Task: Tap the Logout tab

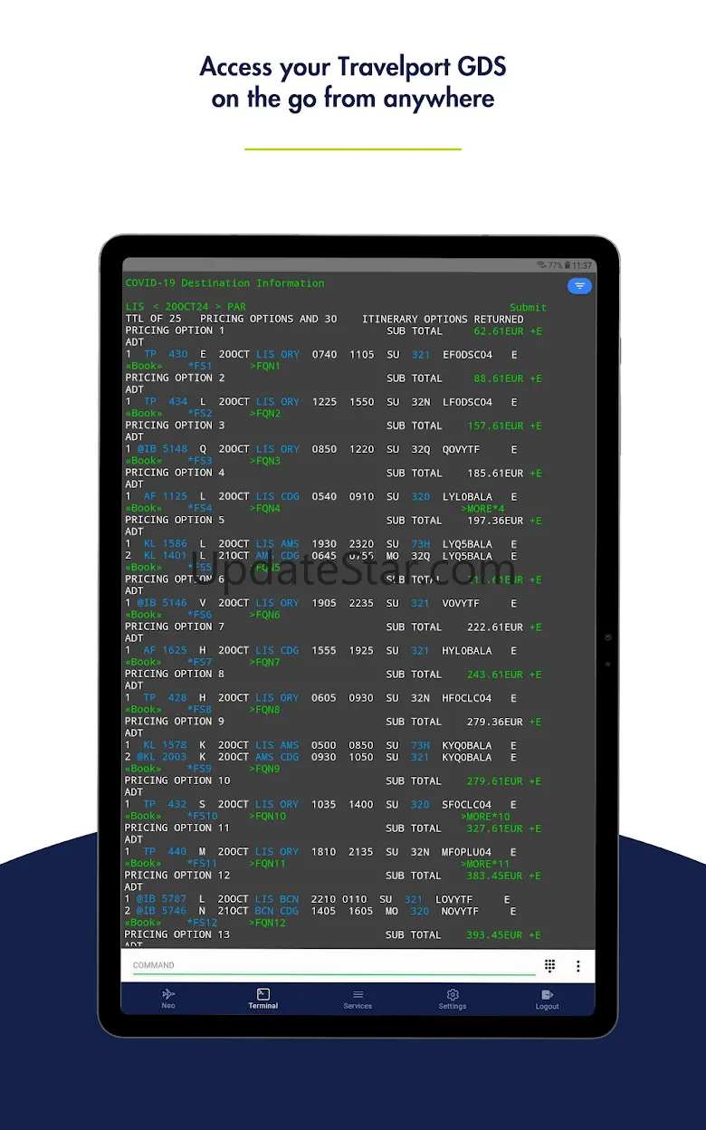Action: pos(547,999)
